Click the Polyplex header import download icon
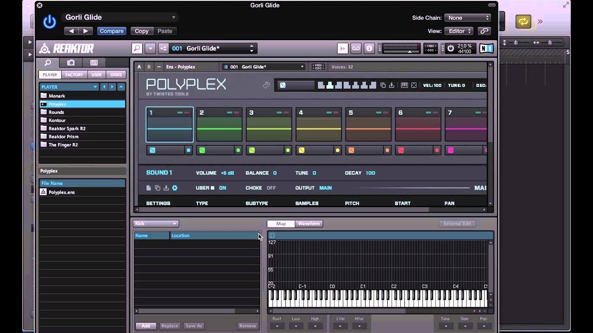The image size is (593, 333). click(391, 85)
